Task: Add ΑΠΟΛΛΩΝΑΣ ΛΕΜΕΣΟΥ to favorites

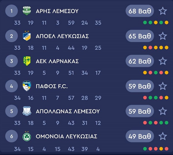Action: pos(163,111)
